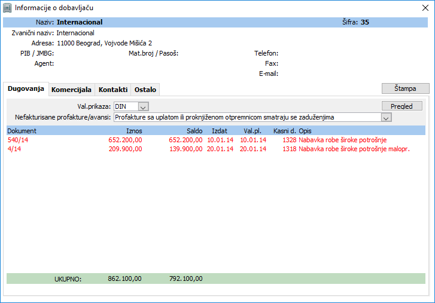
Task: Click the DIN currency field
Action: pyautogui.click(x=126, y=106)
